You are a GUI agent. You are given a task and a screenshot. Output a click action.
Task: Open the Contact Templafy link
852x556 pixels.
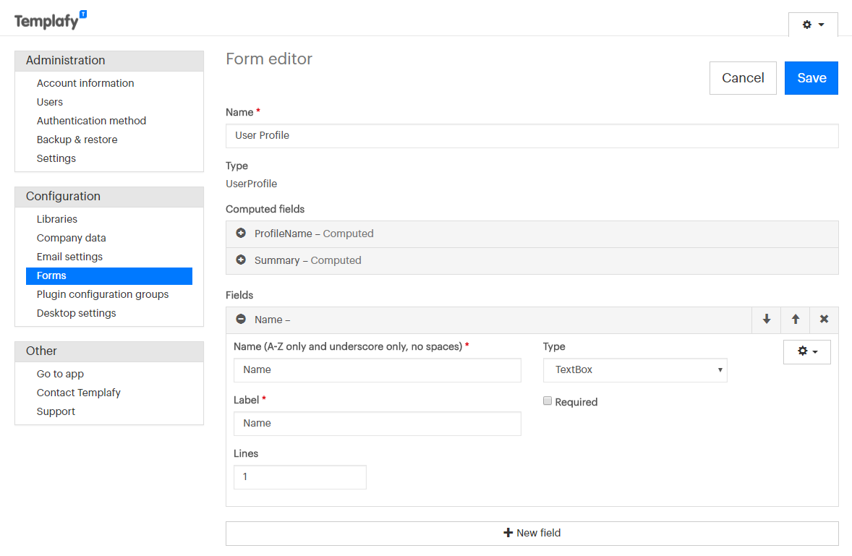click(x=79, y=393)
